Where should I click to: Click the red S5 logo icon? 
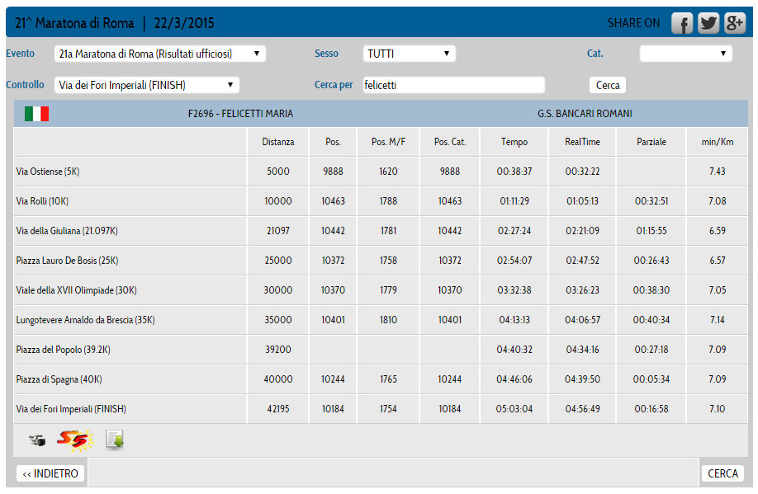point(74,440)
